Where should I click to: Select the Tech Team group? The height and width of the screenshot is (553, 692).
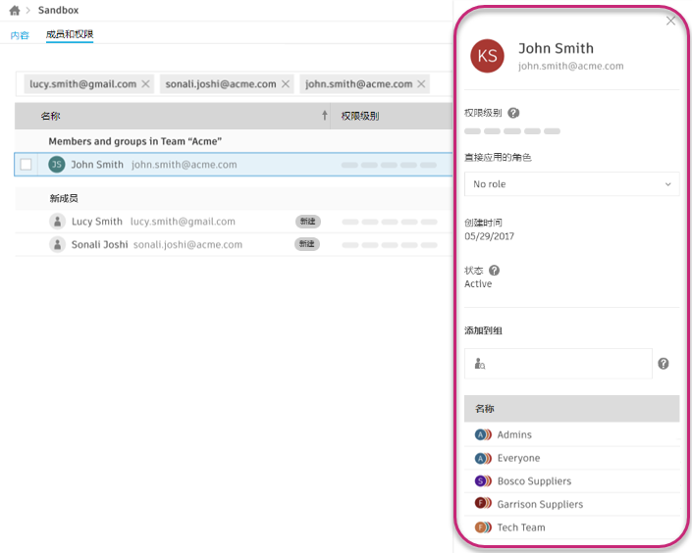(x=572, y=528)
